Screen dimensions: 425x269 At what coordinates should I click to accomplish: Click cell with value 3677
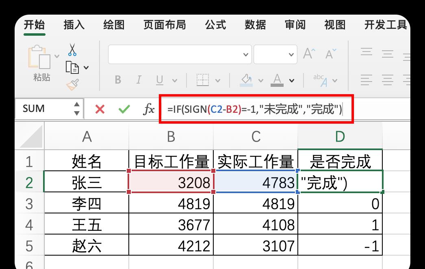pos(171,225)
